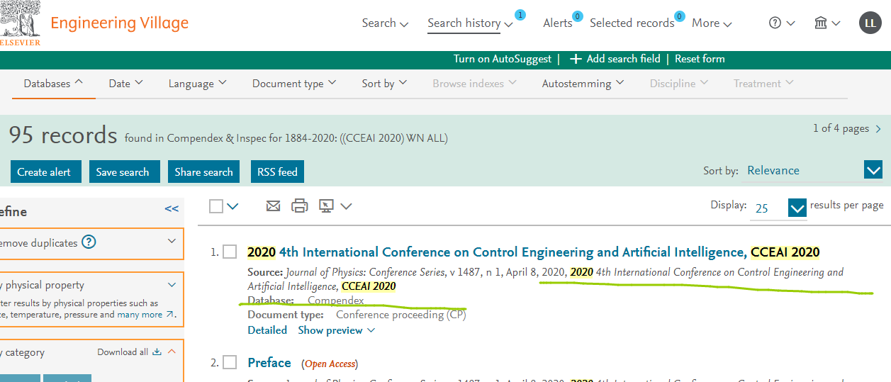Open the Sort by filter tab dropdown

[385, 83]
